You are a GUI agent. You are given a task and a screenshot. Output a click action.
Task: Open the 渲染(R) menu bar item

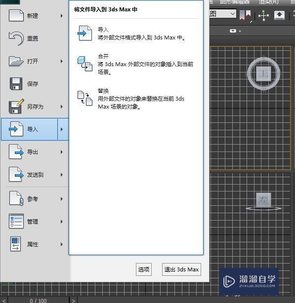pos(269,2)
